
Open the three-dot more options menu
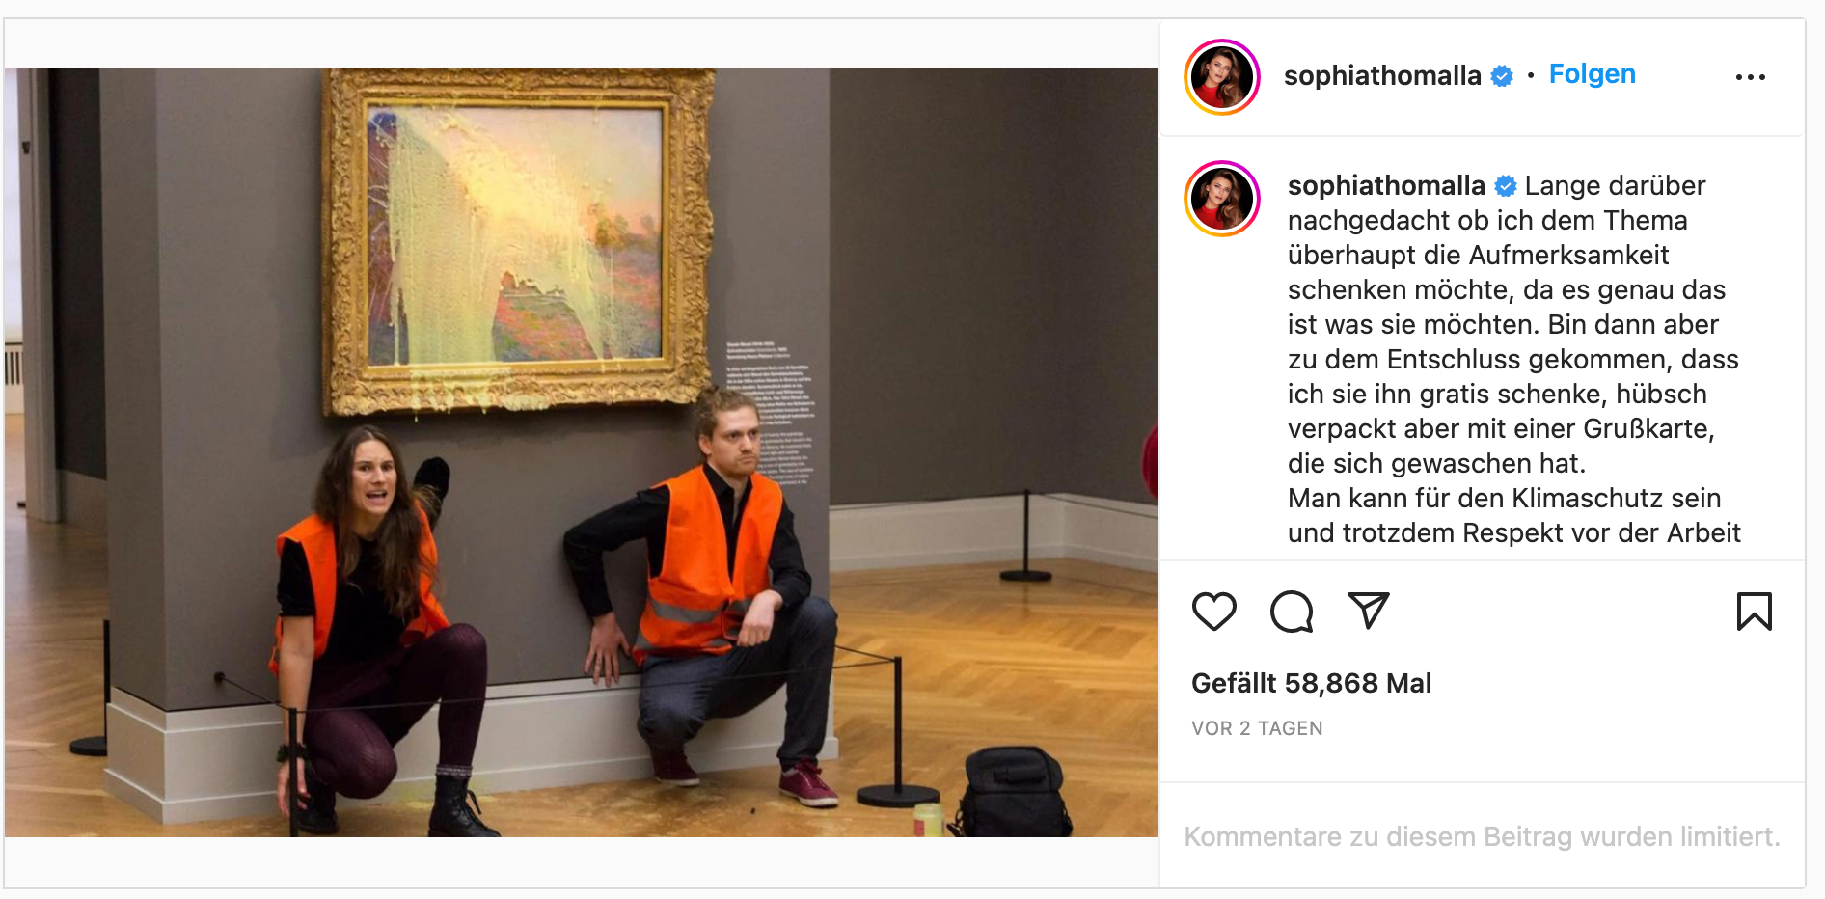coord(1750,77)
